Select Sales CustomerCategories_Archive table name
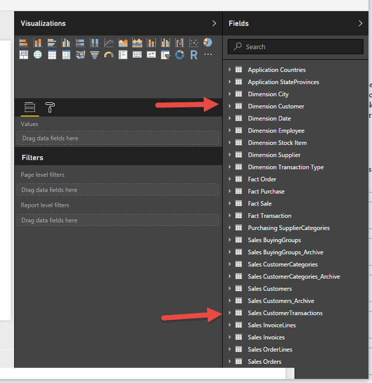The height and width of the screenshot is (383, 372). 294,277
